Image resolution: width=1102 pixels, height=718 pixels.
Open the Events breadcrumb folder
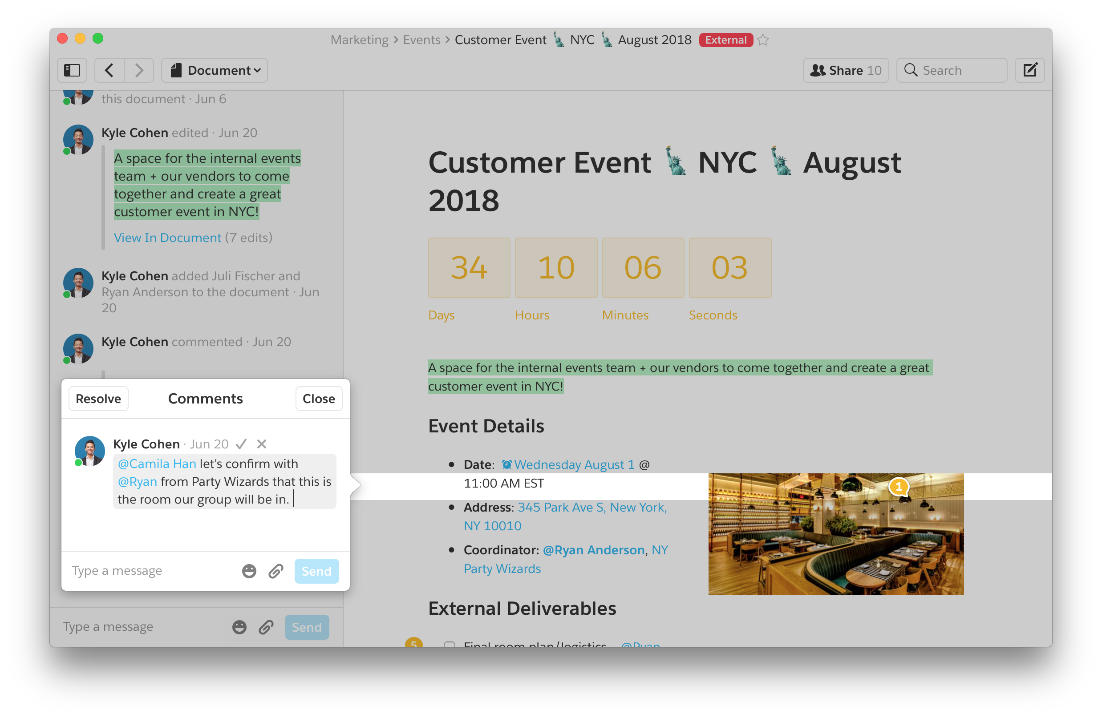[x=421, y=40]
